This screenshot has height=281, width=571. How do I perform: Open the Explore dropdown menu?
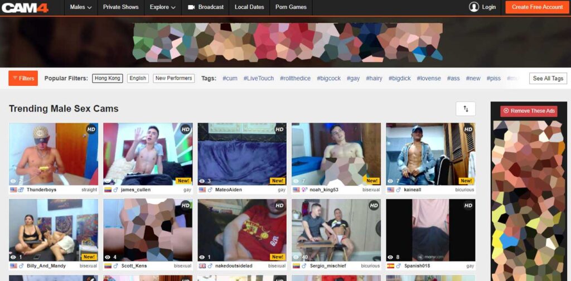(x=162, y=7)
